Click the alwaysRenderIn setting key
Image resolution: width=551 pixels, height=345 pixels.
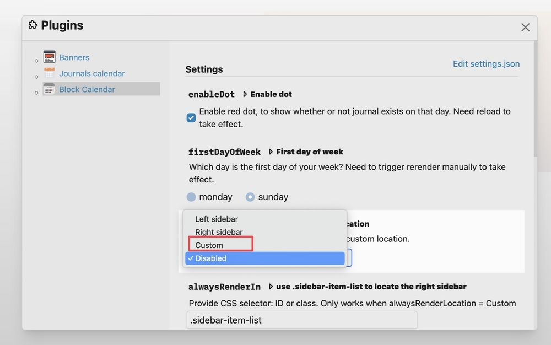point(224,287)
